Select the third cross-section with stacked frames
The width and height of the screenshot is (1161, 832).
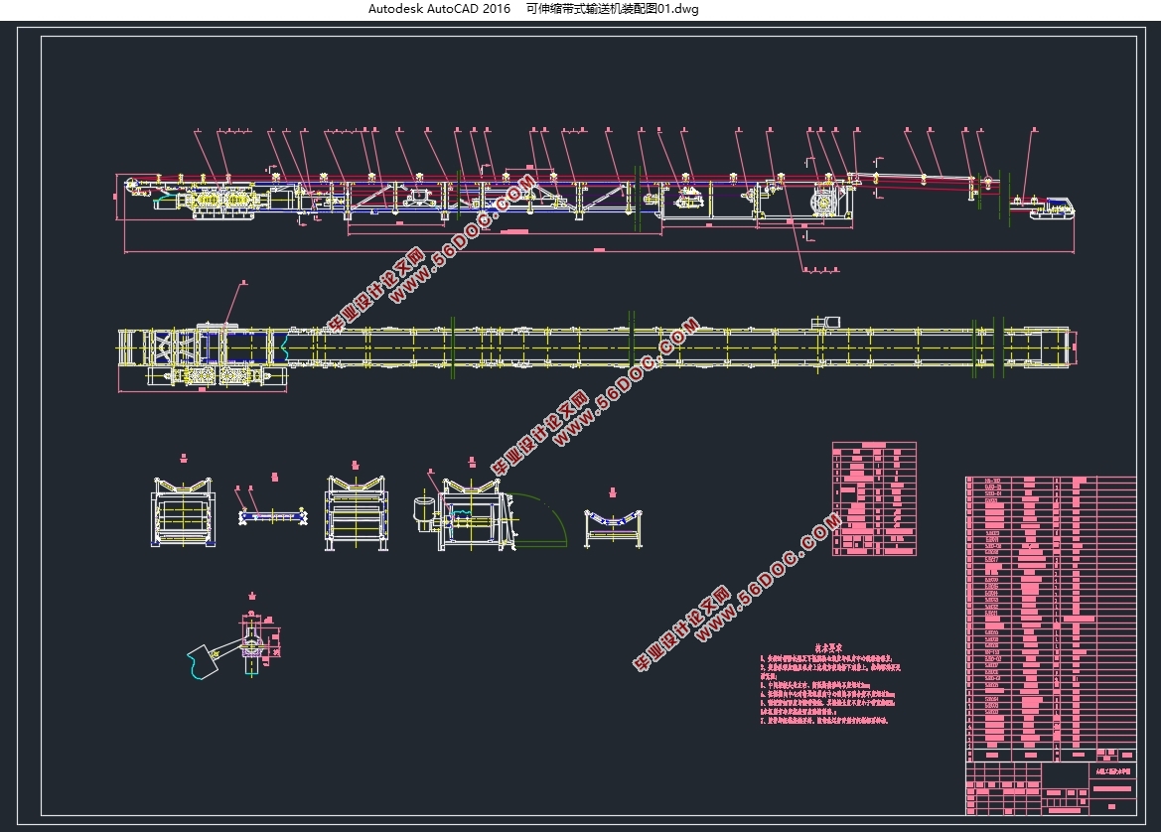click(357, 513)
